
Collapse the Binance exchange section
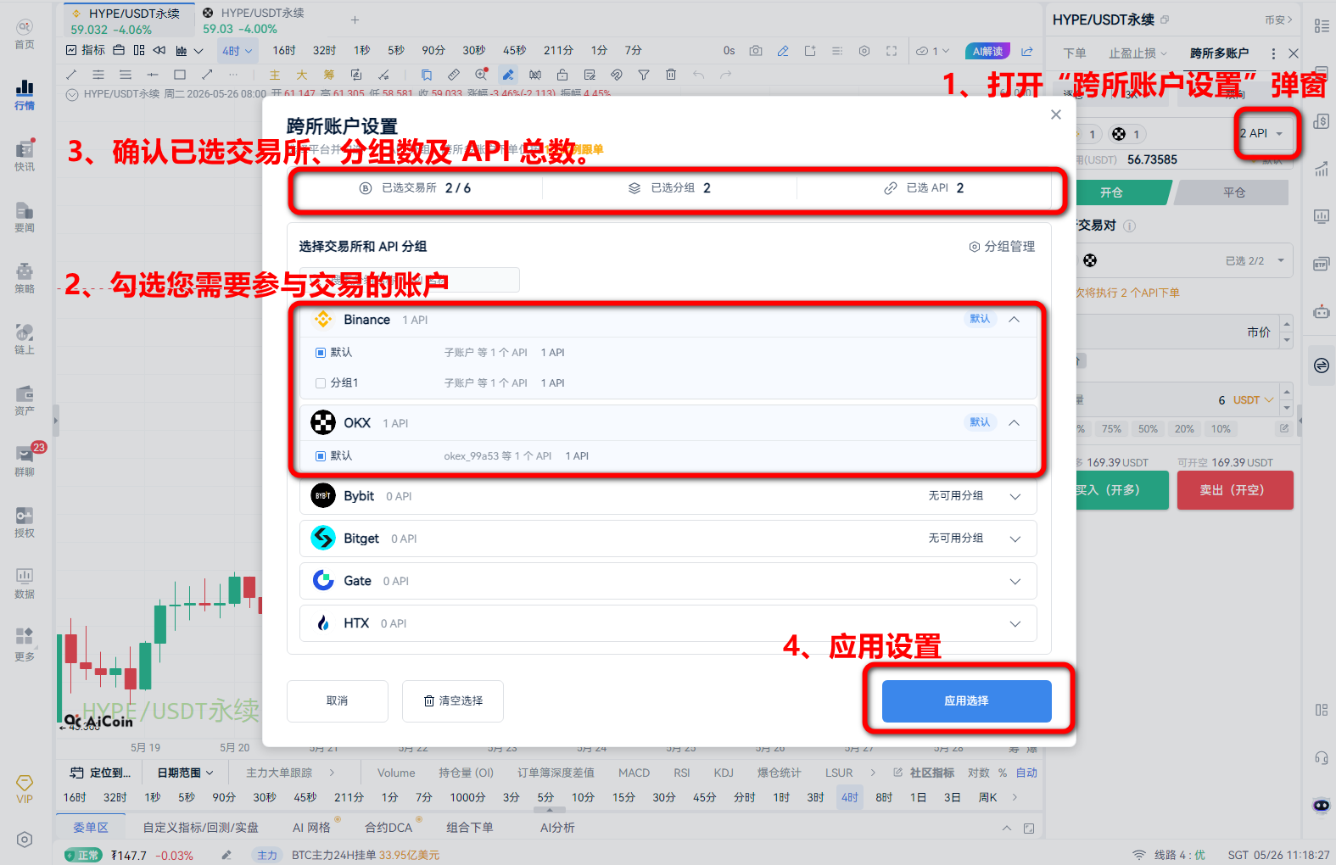(x=1015, y=320)
